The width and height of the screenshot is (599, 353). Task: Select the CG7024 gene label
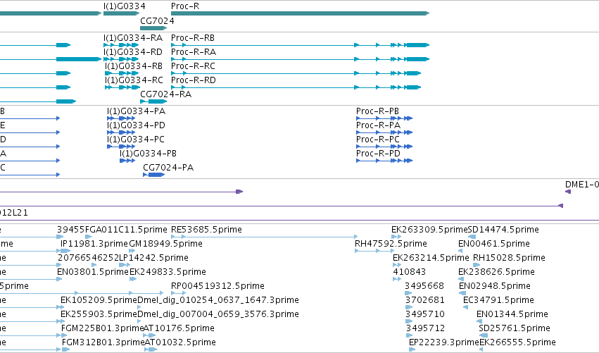pos(157,20)
